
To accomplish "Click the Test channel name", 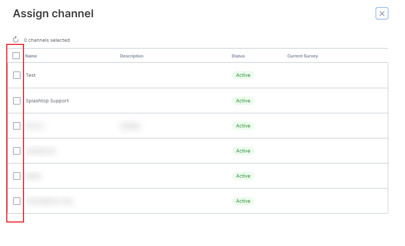I will (31, 75).
